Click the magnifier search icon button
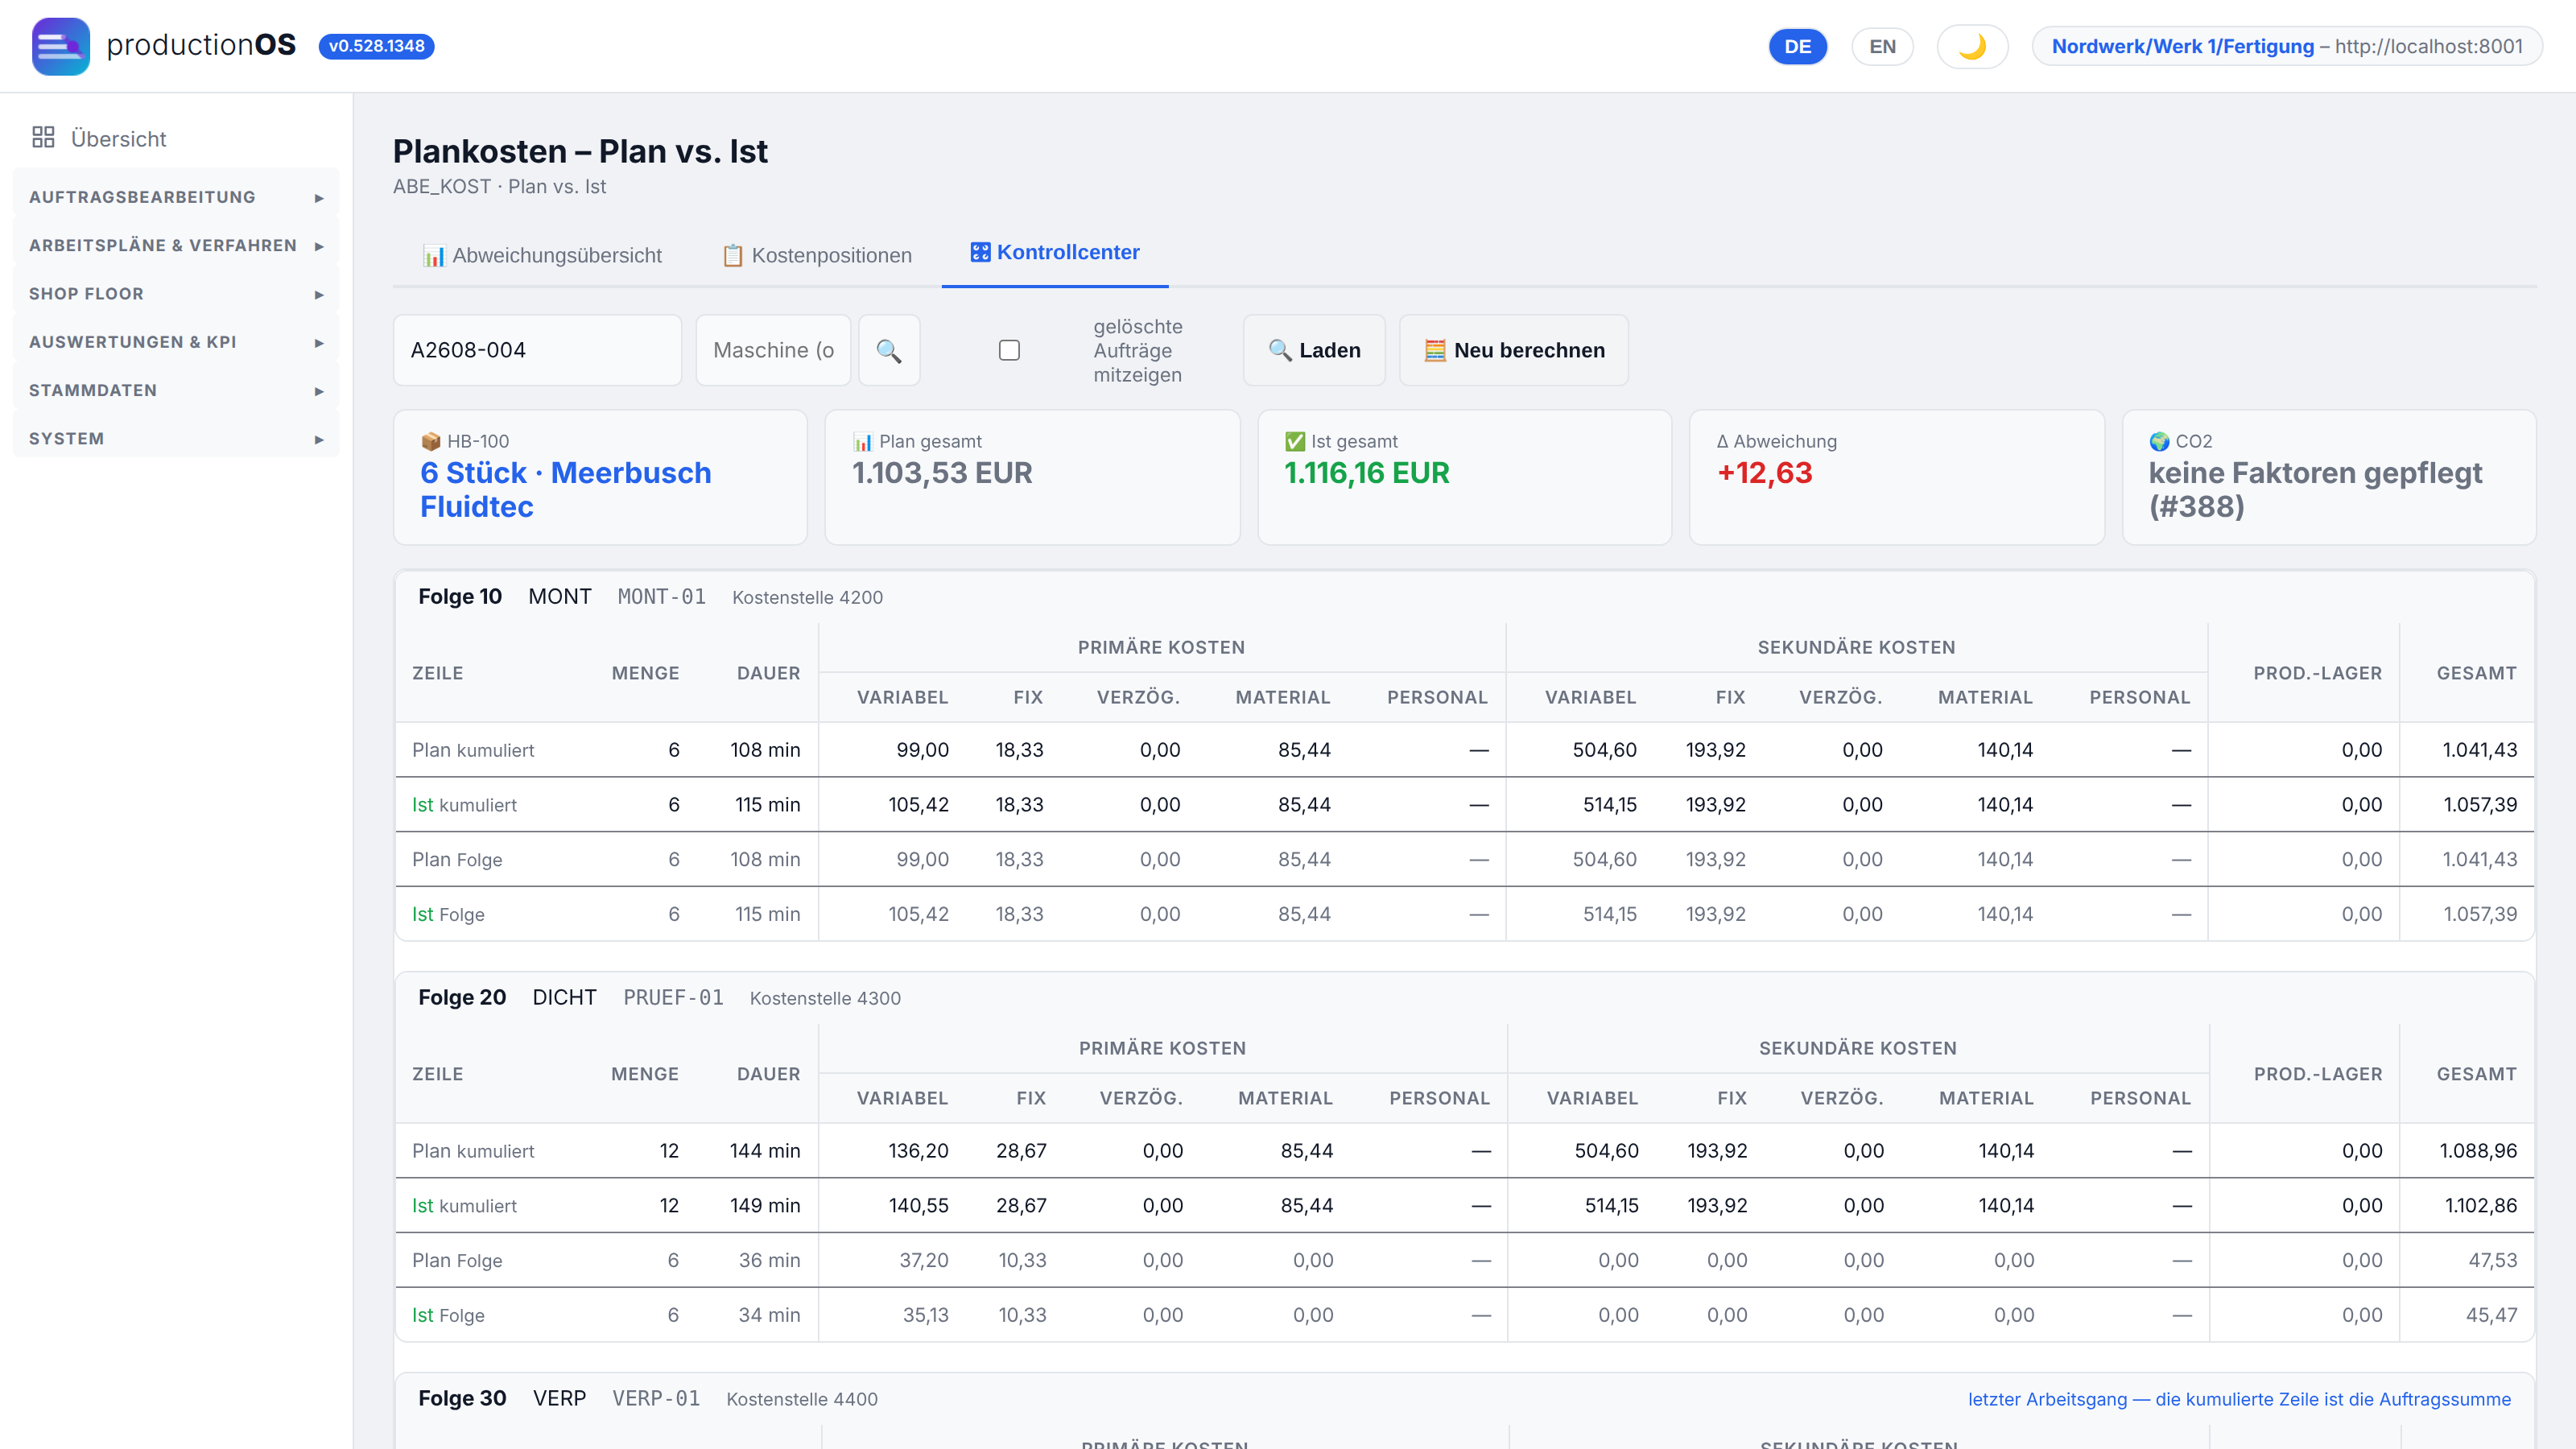This screenshot has width=2576, height=1449. click(889, 350)
